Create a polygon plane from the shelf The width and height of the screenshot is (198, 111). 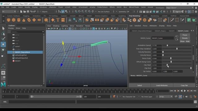pyautogui.click(x=34, y=20)
